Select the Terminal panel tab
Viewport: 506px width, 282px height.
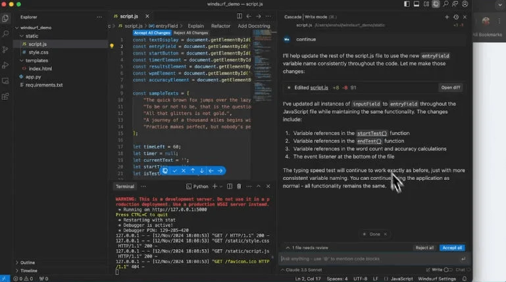pyautogui.click(x=125, y=187)
